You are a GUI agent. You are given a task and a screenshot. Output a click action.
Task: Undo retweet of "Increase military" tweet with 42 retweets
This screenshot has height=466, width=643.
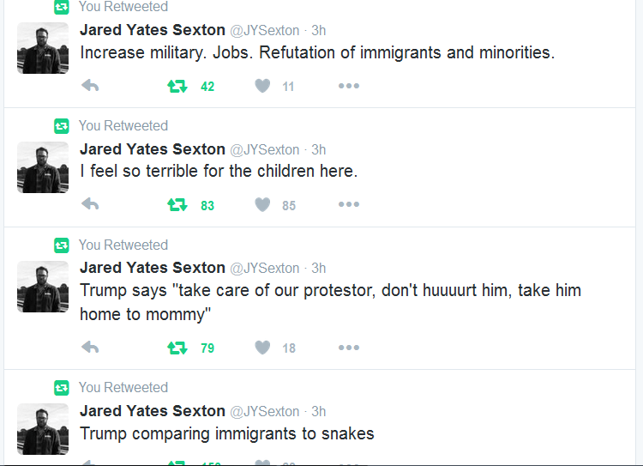pos(177,86)
